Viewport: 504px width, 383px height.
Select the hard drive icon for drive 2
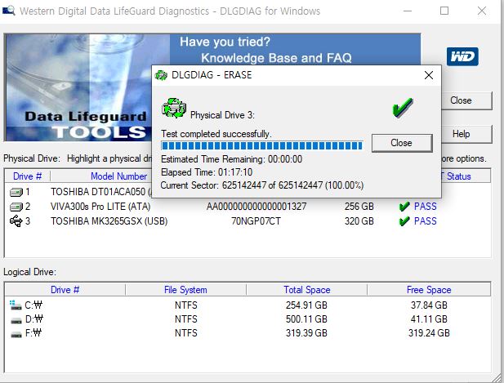click(x=16, y=207)
